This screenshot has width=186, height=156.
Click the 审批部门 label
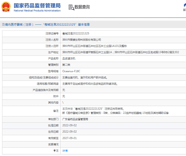[53, 119]
